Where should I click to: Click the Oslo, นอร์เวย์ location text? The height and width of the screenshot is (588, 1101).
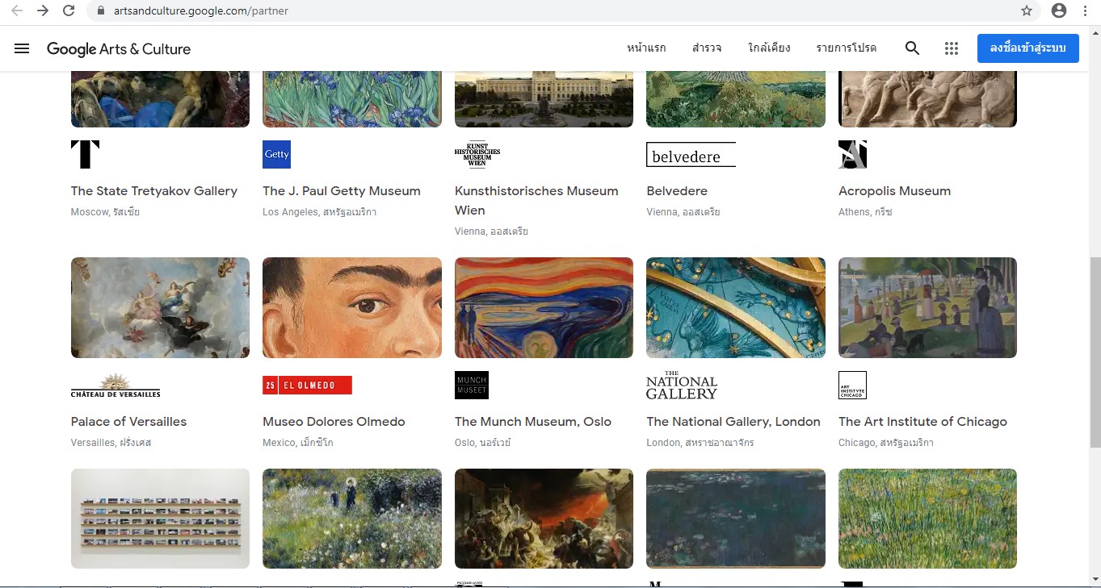coord(483,443)
